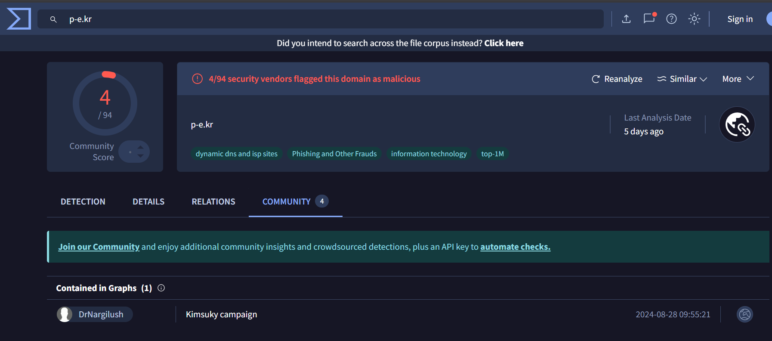Open the notifications chat icon
The width and height of the screenshot is (772, 341).
(x=649, y=19)
